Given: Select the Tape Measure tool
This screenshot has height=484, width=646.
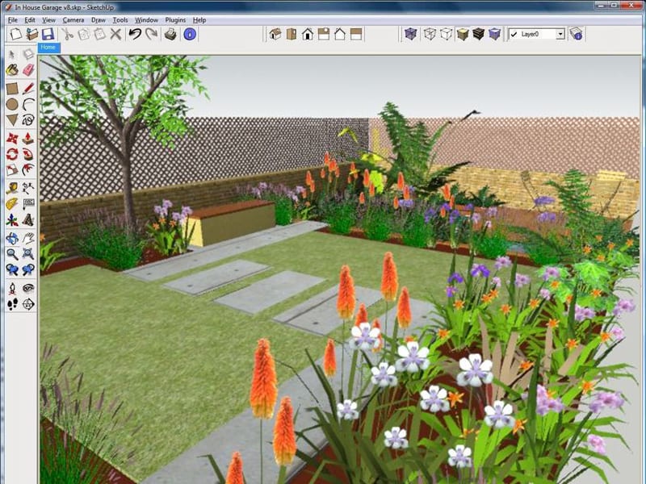Looking at the screenshot, I should pos(12,189).
